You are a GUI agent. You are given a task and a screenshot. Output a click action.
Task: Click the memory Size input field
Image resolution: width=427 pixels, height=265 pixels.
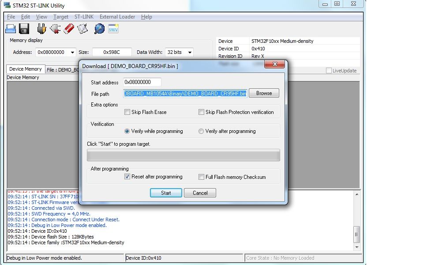[x=112, y=52]
